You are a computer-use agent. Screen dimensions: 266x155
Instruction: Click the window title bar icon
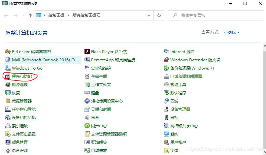click(5, 3)
